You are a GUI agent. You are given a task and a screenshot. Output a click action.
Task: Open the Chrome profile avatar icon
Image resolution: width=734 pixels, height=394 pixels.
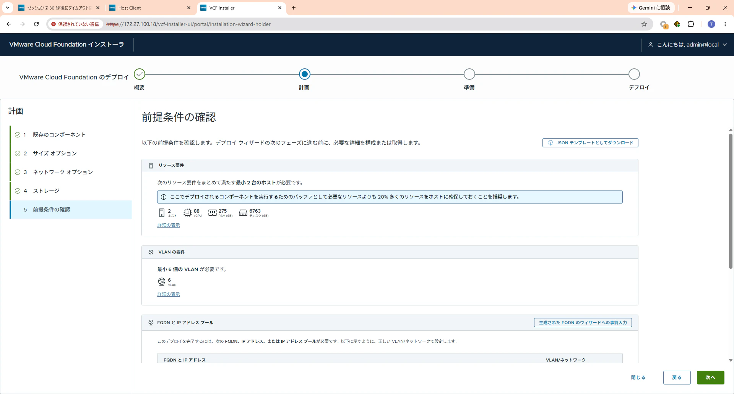[x=711, y=24]
